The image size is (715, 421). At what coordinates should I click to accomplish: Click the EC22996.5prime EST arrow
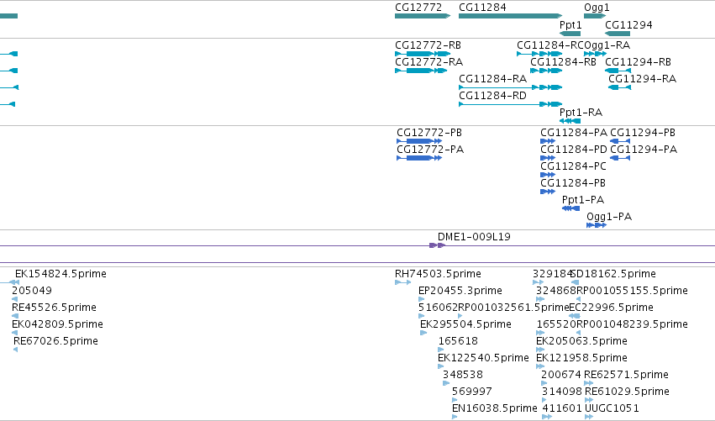(575, 316)
